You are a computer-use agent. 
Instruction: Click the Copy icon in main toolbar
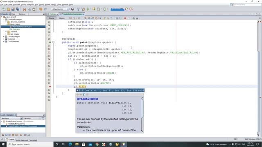point(29,9)
